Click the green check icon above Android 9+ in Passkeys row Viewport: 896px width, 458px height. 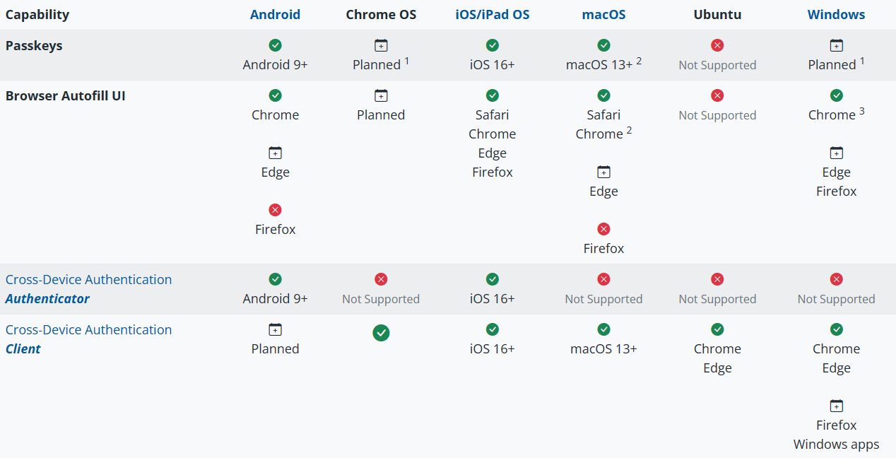[x=276, y=45]
